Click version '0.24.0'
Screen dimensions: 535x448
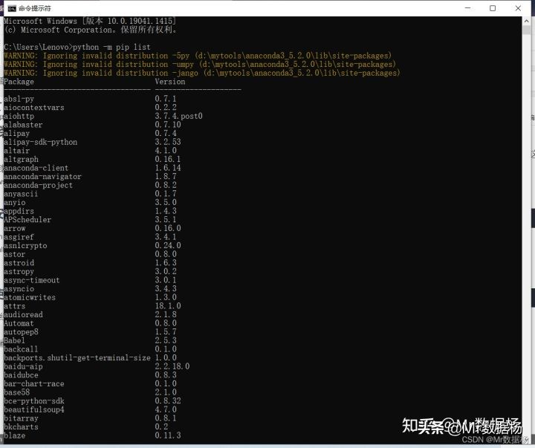pos(168,246)
